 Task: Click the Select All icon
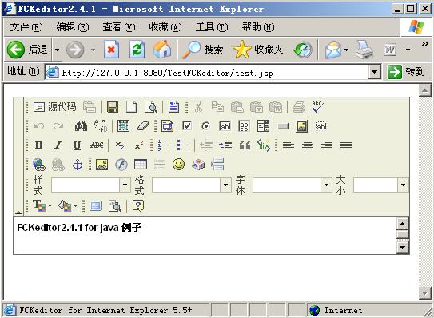pos(123,126)
